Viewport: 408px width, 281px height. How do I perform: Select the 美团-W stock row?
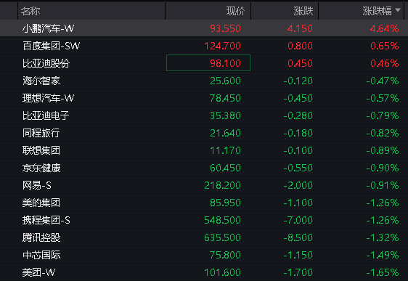pyautogui.click(x=204, y=272)
